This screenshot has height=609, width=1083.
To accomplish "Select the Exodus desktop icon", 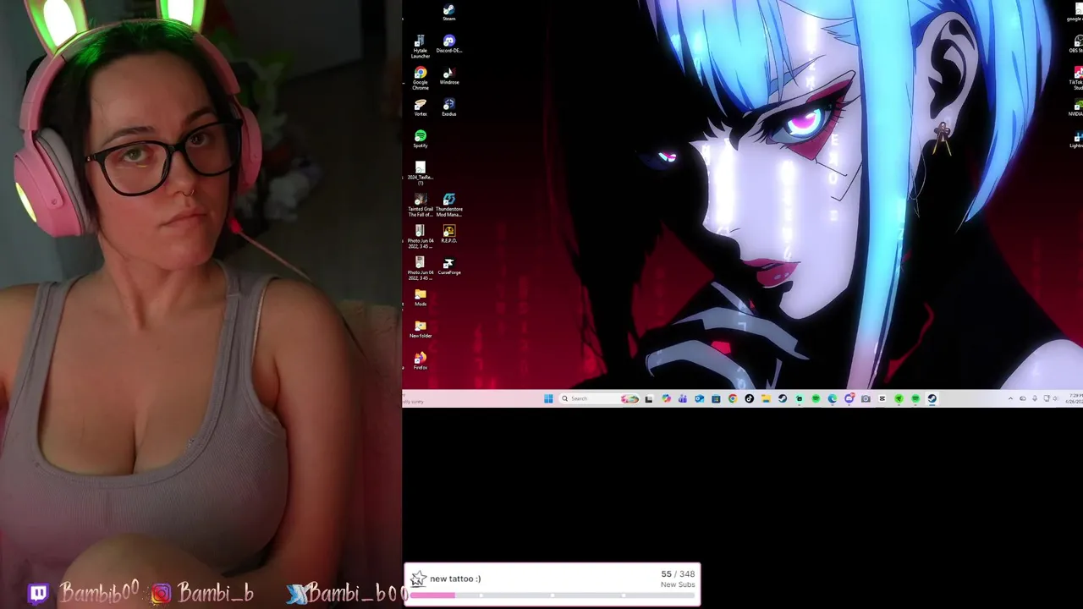I will tap(448, 107).
